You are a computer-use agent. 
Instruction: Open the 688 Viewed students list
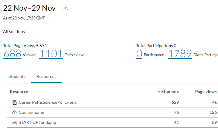[12, 54]
